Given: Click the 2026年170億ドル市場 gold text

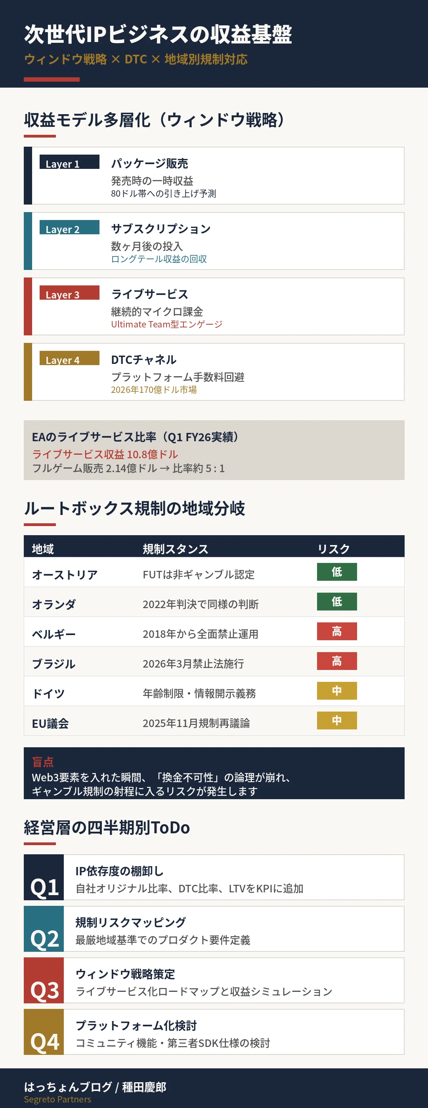Looking at the screenshot, I should coord(154,390).
